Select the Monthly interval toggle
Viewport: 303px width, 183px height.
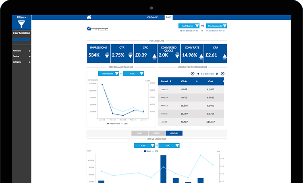174,133
